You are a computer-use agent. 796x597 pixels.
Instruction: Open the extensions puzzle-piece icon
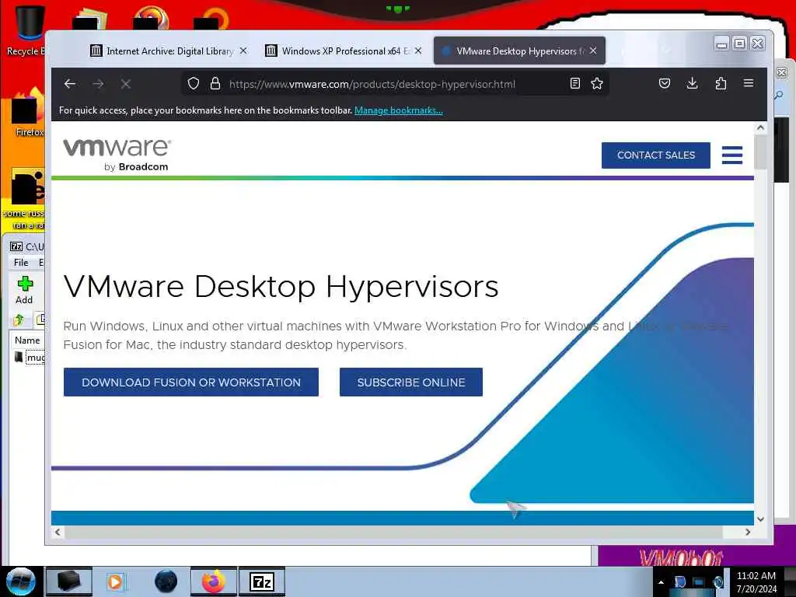(721, 83)
